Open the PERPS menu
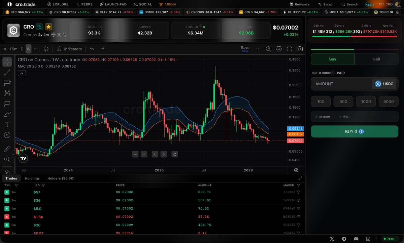 (85, 4)
